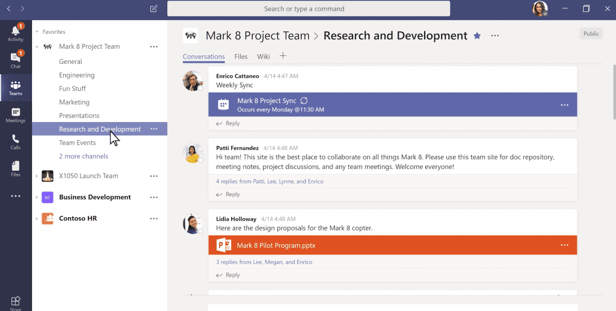
Task: Expand the Contoso HR team
Action: [37, 218]
